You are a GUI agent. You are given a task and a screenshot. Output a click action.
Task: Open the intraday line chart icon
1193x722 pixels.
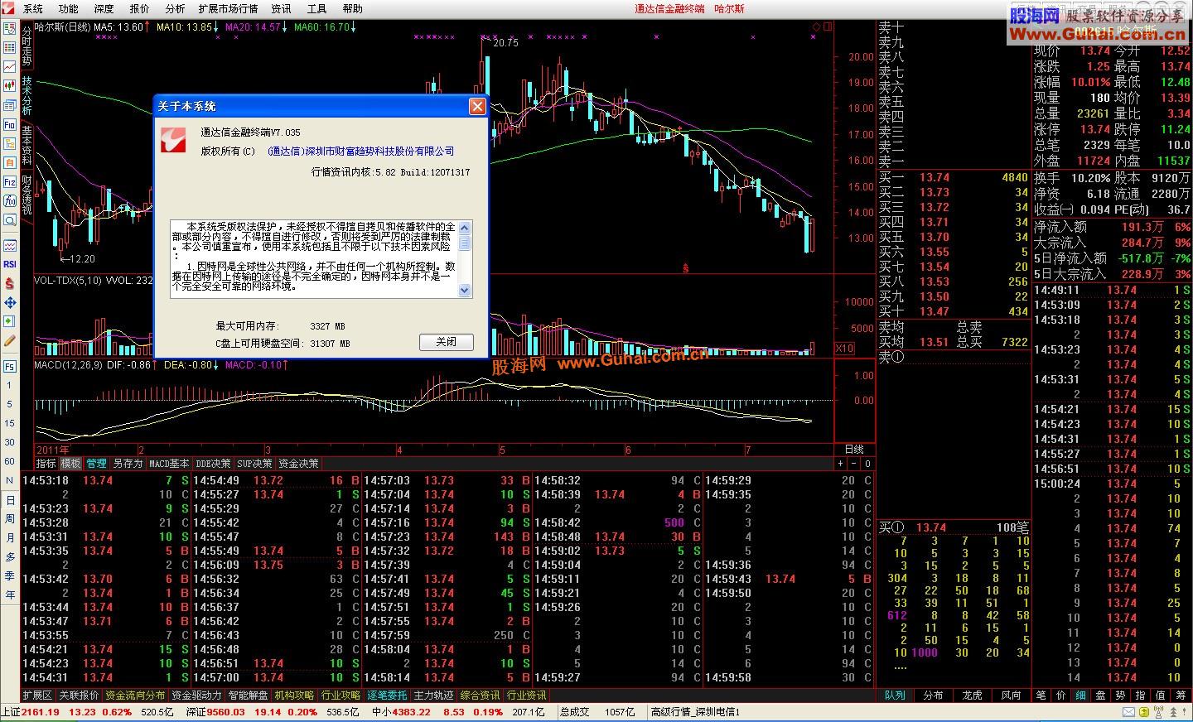click(x=10, y=66)
